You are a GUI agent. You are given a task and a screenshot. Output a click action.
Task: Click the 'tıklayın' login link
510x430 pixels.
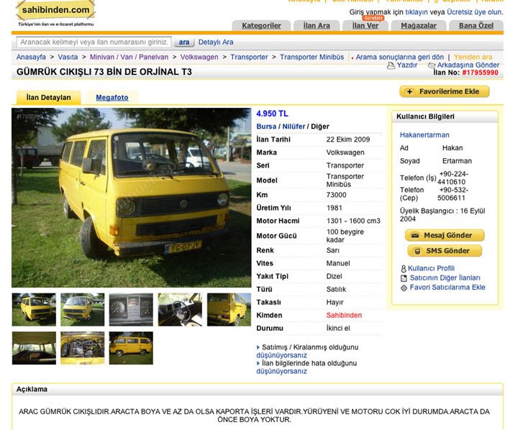416,12
